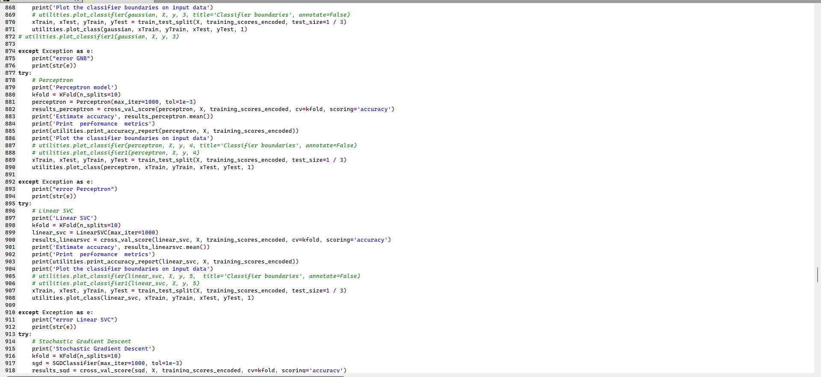Click the commented plot_classifier1(perceptron) line 888
Viewport: 821px width, 377px height.
coord(116,153)
